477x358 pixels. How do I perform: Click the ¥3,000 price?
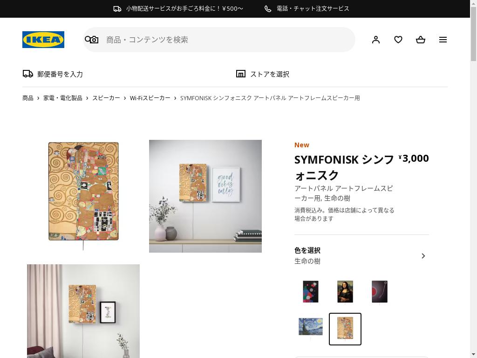click(414, 158)
